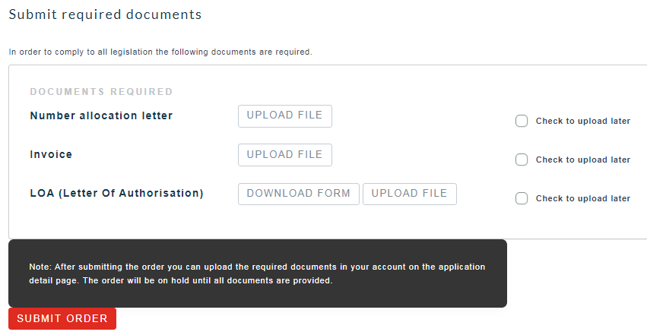
Task: Click the 'Number allocation letter' label
Action: (x=101, y=115)
